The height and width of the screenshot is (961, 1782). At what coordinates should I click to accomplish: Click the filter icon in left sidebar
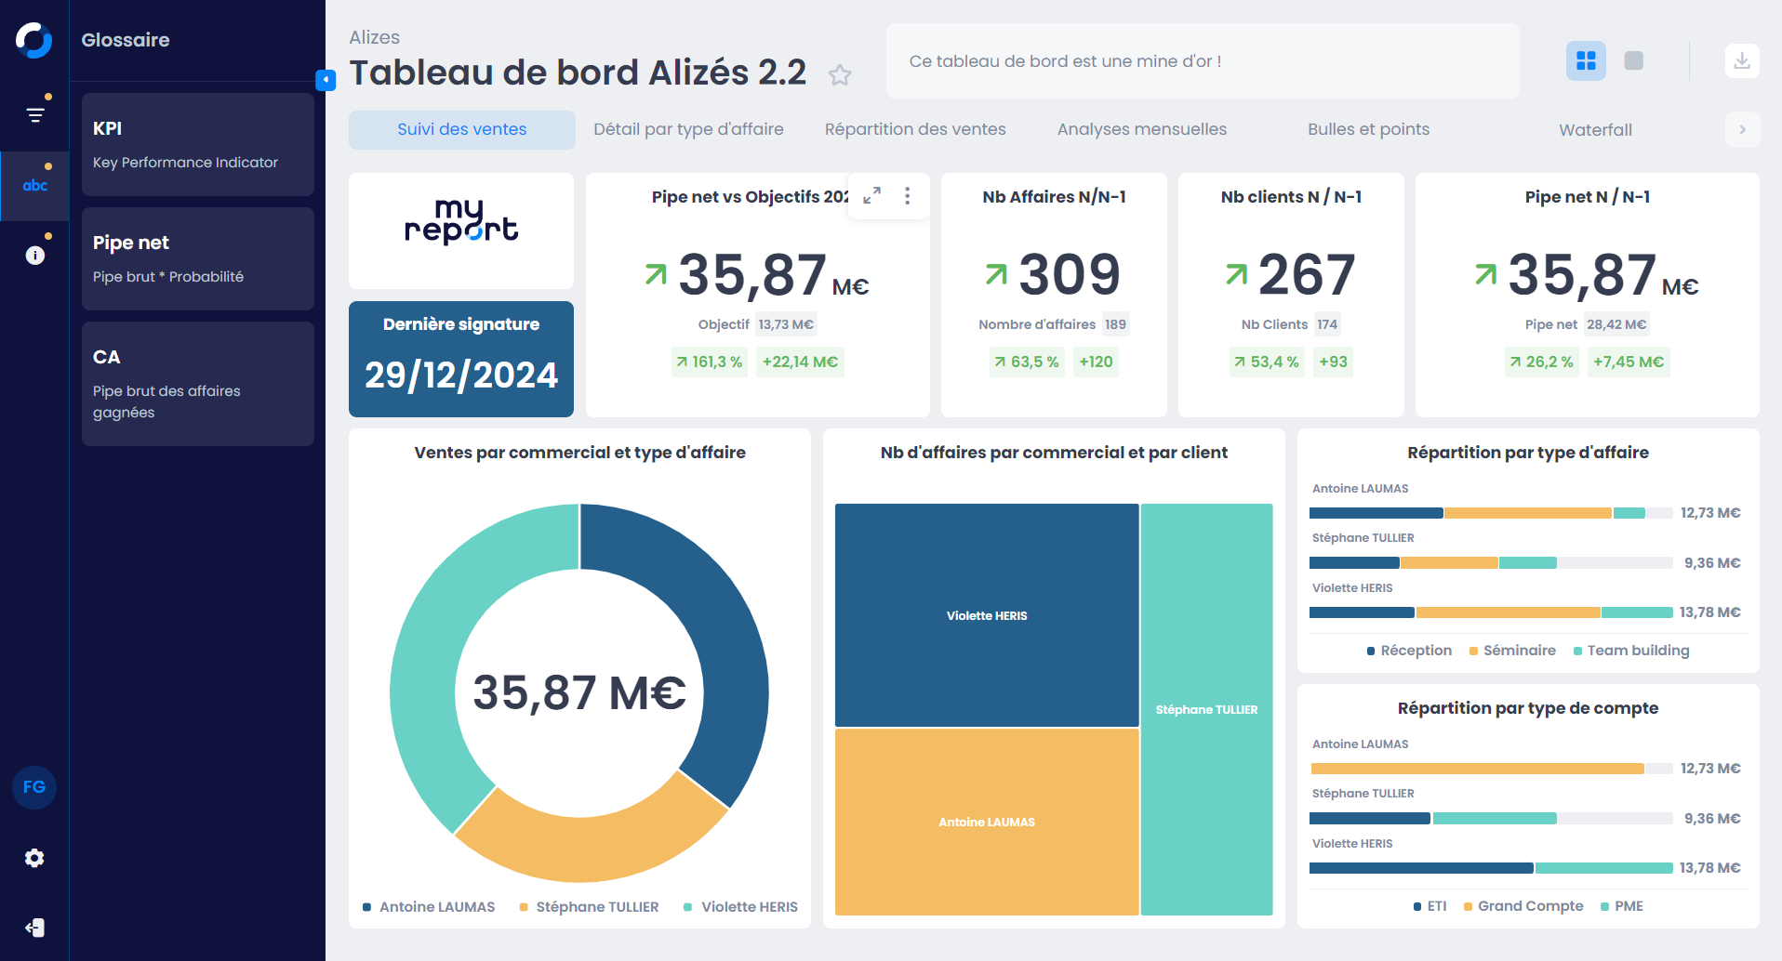(x=35, y=115)
